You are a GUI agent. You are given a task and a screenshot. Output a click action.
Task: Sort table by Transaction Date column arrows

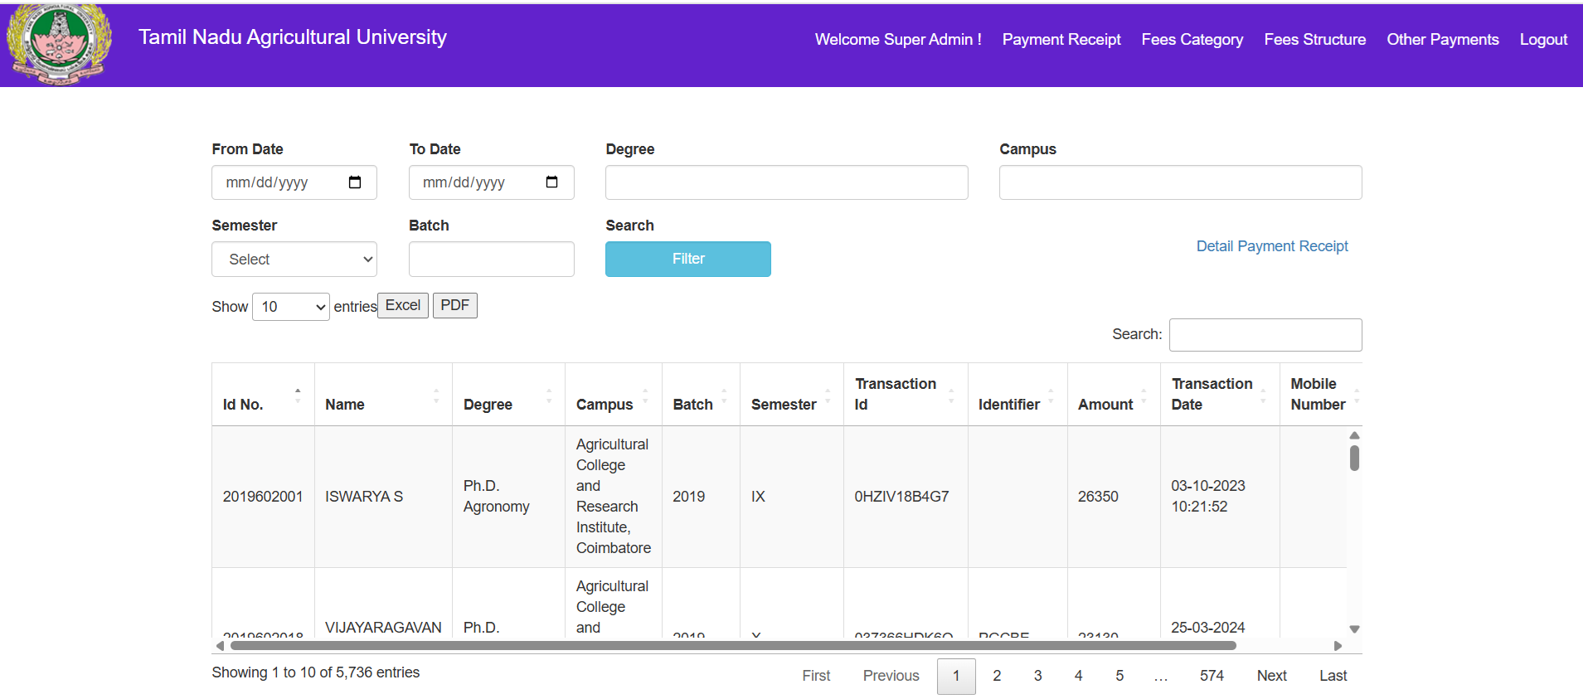tap(1263, 396)
